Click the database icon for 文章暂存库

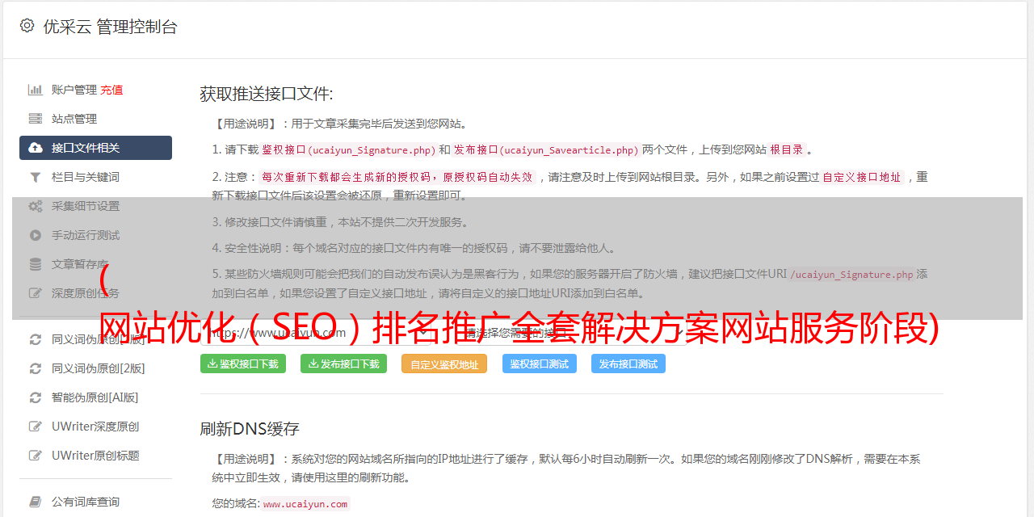click(36, 264)
